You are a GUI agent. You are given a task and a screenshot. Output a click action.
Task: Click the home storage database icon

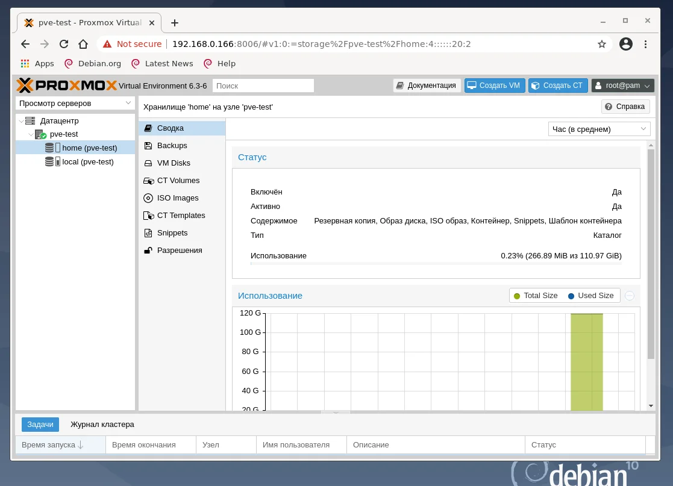pyautogui.click(x=49, y=148)
